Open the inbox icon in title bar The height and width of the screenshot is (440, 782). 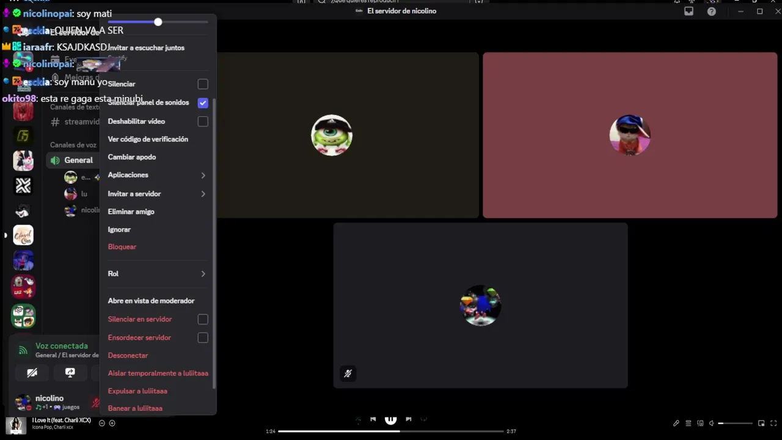pos(689,11)
